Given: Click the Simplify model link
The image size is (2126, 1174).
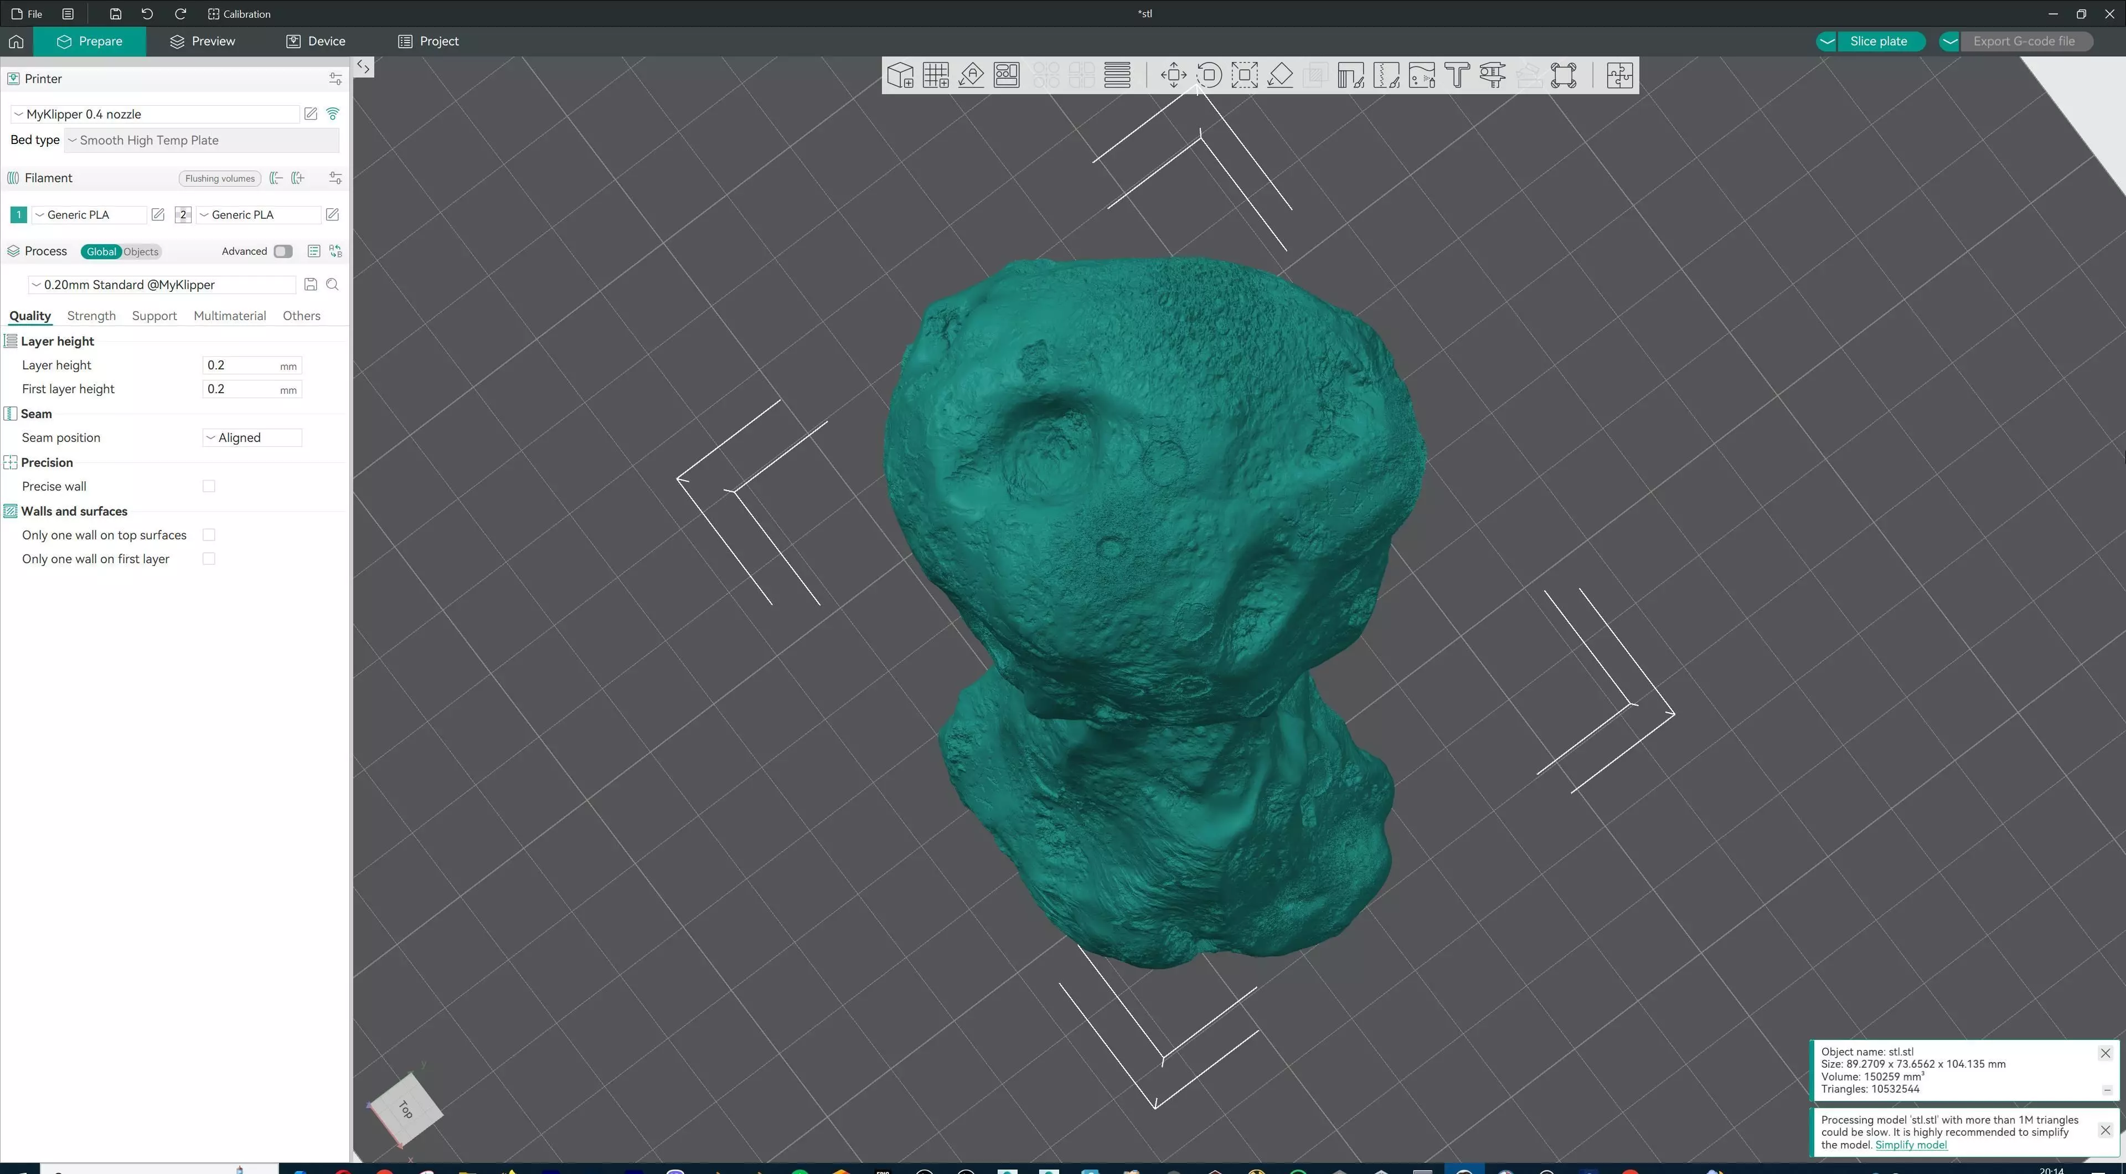Looking at the screenshot, I should coord(1911,1144).
